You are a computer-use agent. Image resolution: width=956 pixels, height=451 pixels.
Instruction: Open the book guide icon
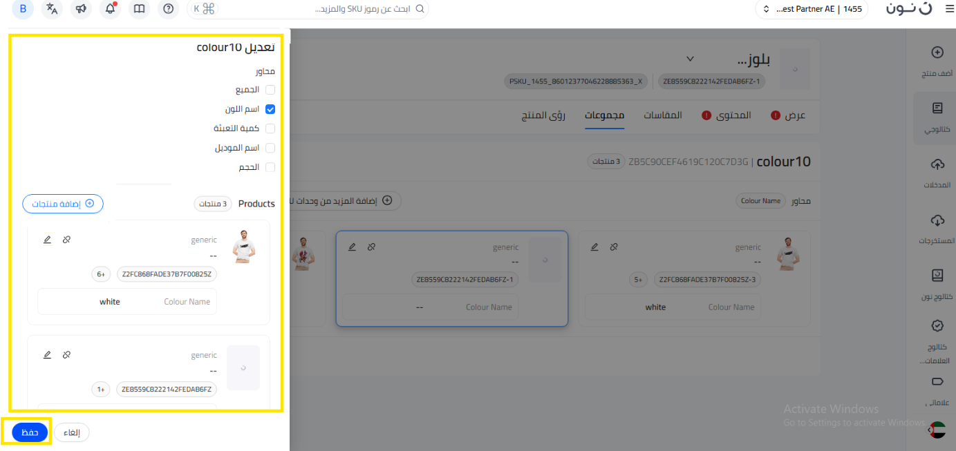coord(139,9)
